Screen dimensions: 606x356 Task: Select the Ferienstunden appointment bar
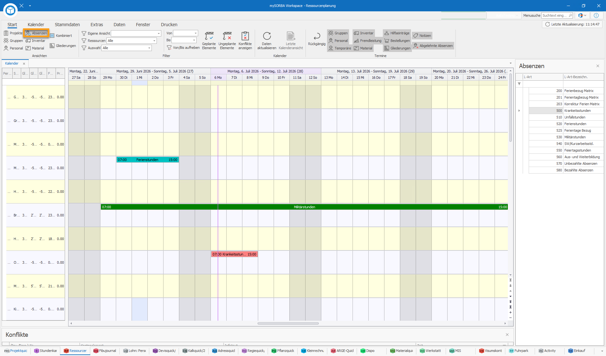click(147, 160)
